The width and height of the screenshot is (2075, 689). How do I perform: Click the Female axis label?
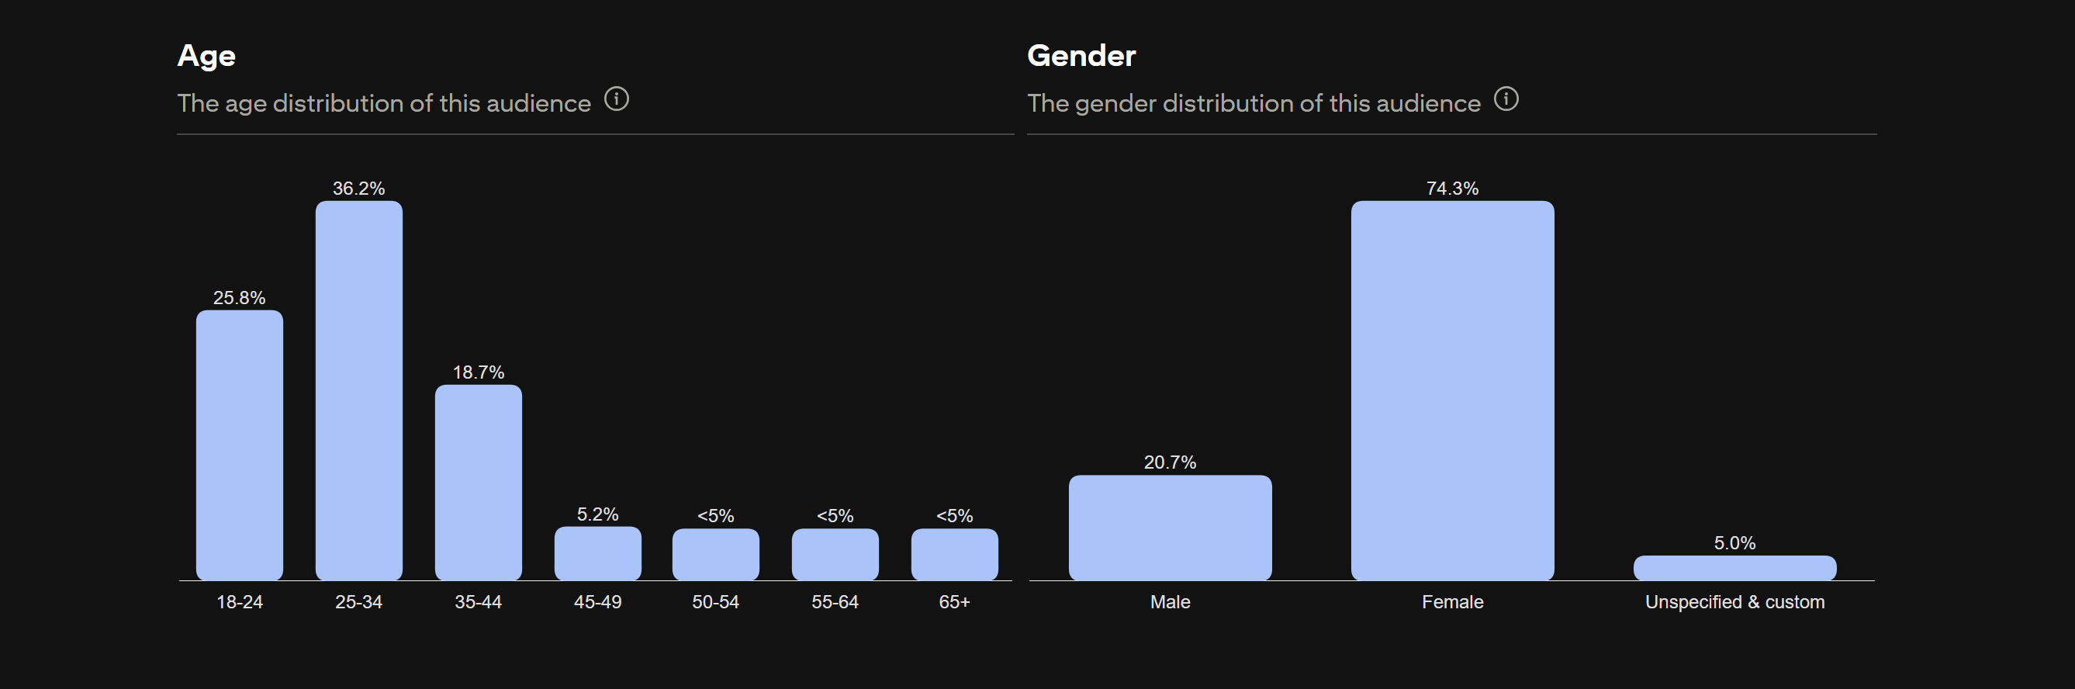pyautogui.click(x=1451, y=602)
